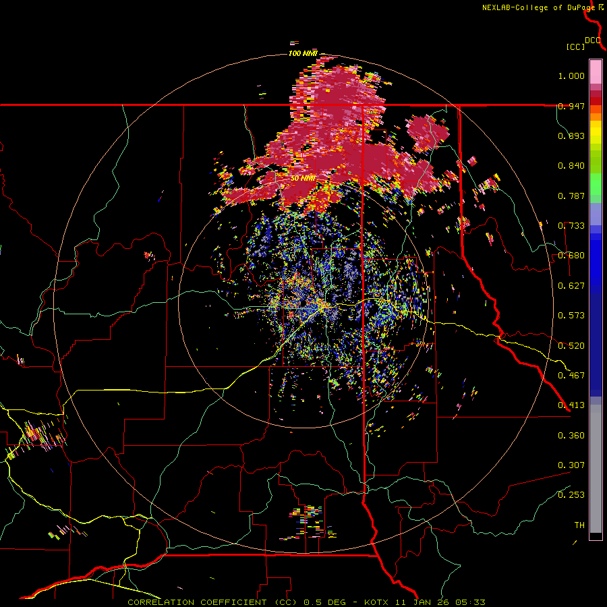
Task: Select the 0.573 legend value
Action: (x=571, y=316)
